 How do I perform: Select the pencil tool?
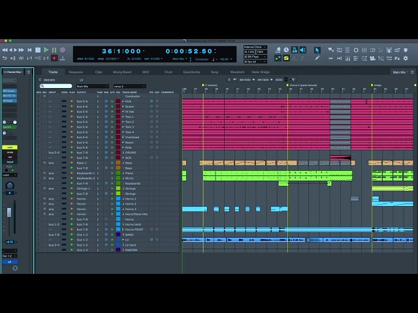(317, 58)
